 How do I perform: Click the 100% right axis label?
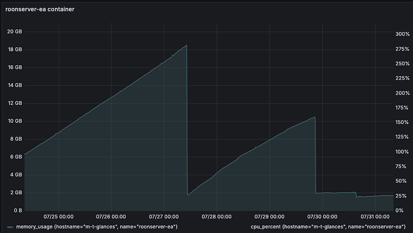pos(402,152)
